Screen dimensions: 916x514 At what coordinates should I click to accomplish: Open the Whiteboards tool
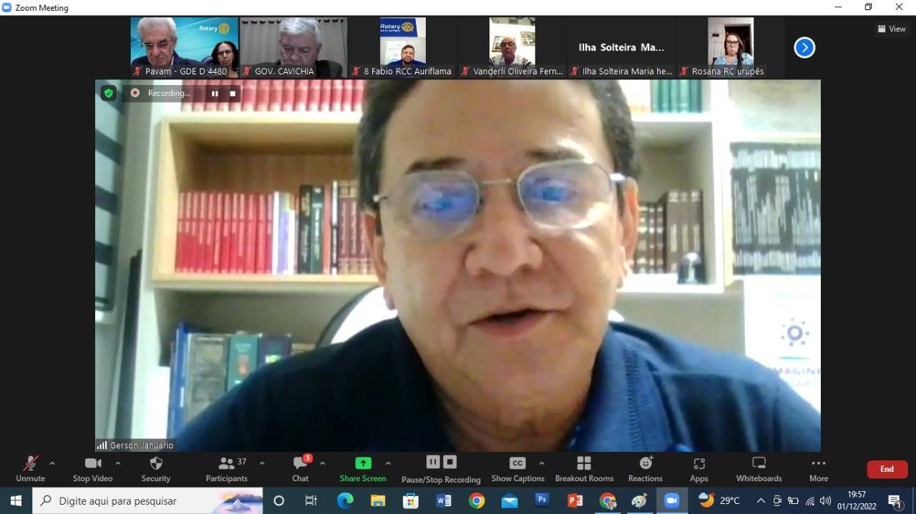click(x=759, y=468)
